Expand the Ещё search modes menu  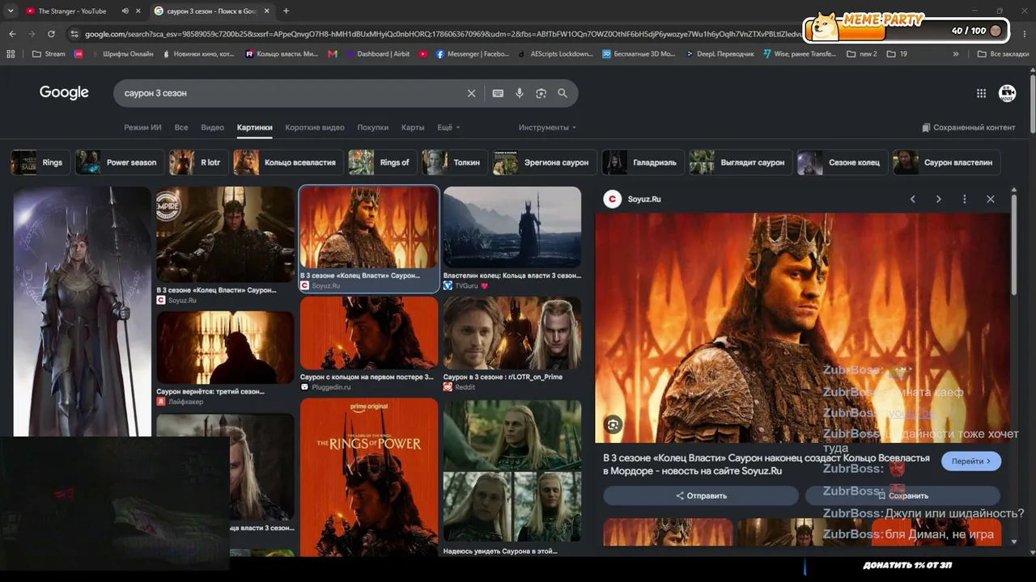(x=448, y=128)
